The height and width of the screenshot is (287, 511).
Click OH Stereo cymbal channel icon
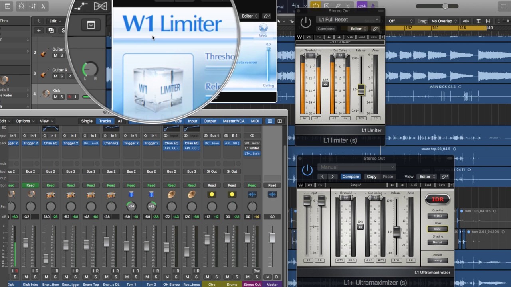[x=171, y=194]
